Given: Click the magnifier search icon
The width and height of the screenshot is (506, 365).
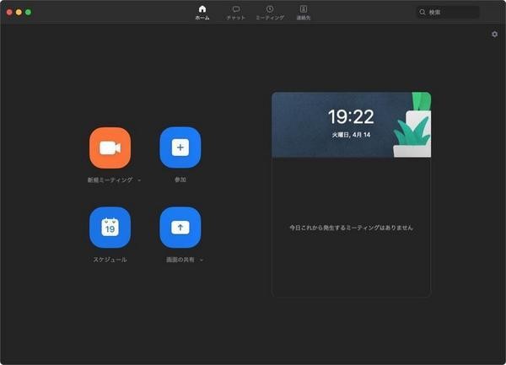Looking at the screenshot, I should point(423,13).
